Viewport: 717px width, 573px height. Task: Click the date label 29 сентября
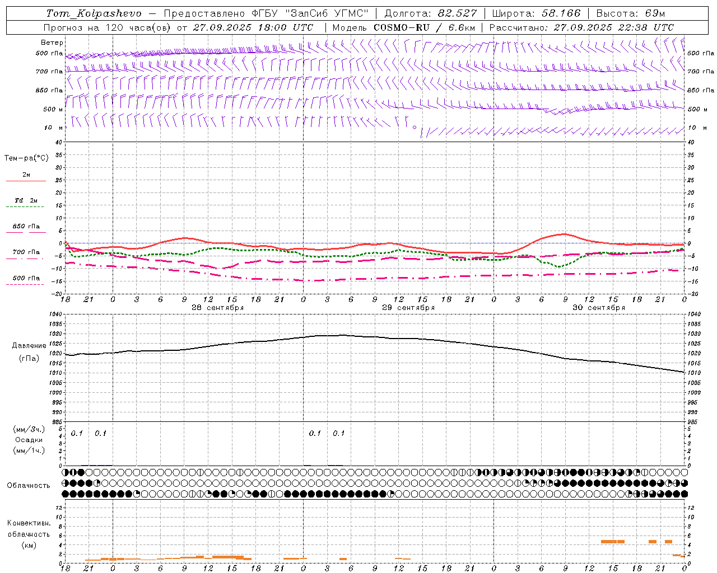coord(408,308)
